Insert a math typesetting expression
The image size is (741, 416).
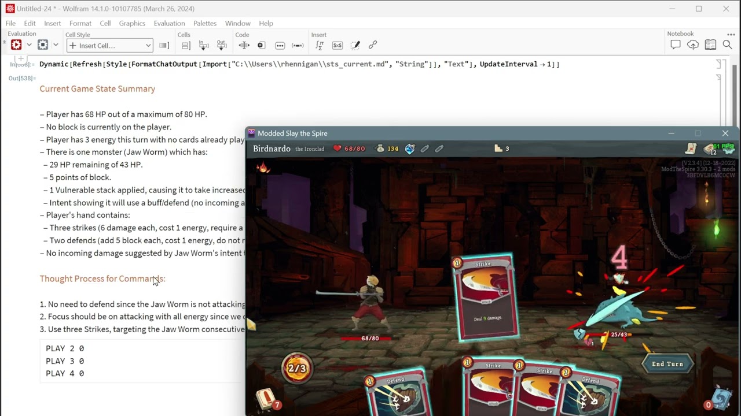point(320,45)
